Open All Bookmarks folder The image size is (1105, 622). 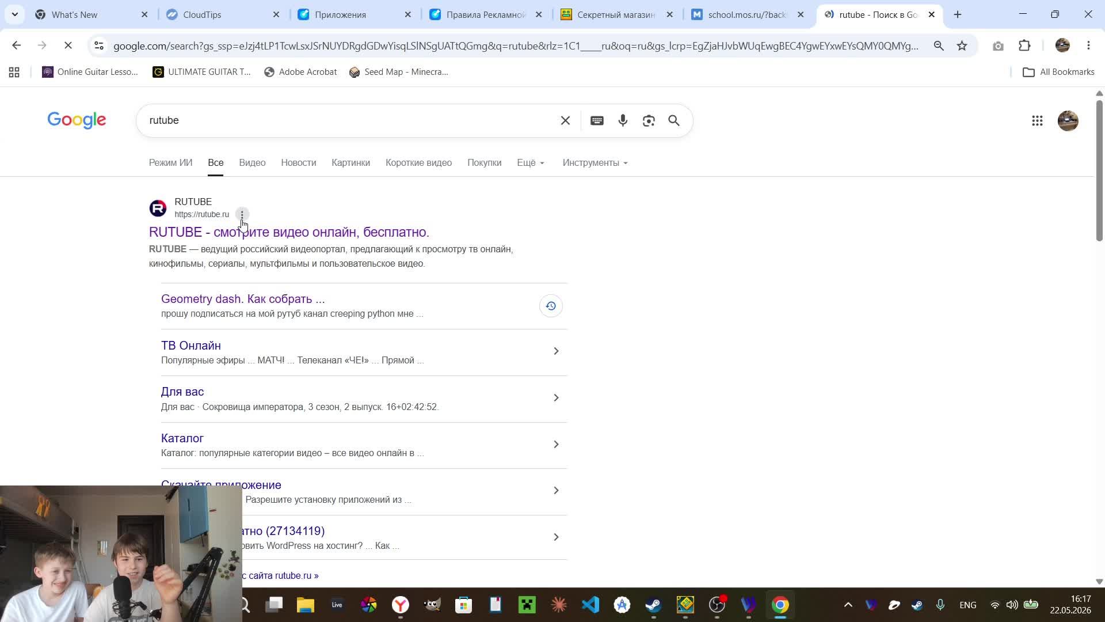pos(1058,72)
